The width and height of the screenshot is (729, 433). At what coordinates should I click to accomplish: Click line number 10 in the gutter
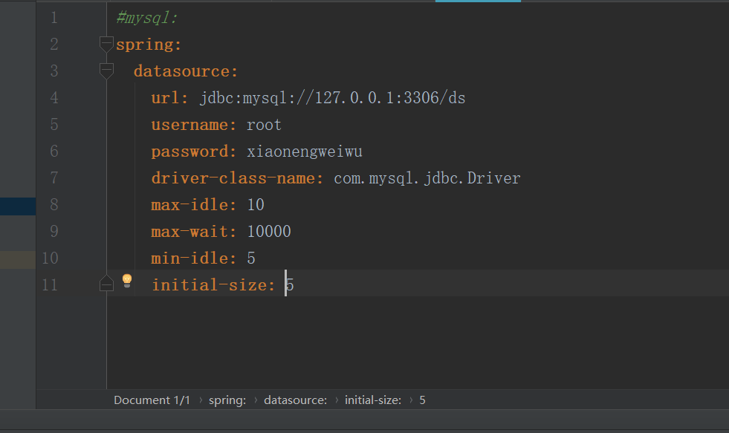49,258
